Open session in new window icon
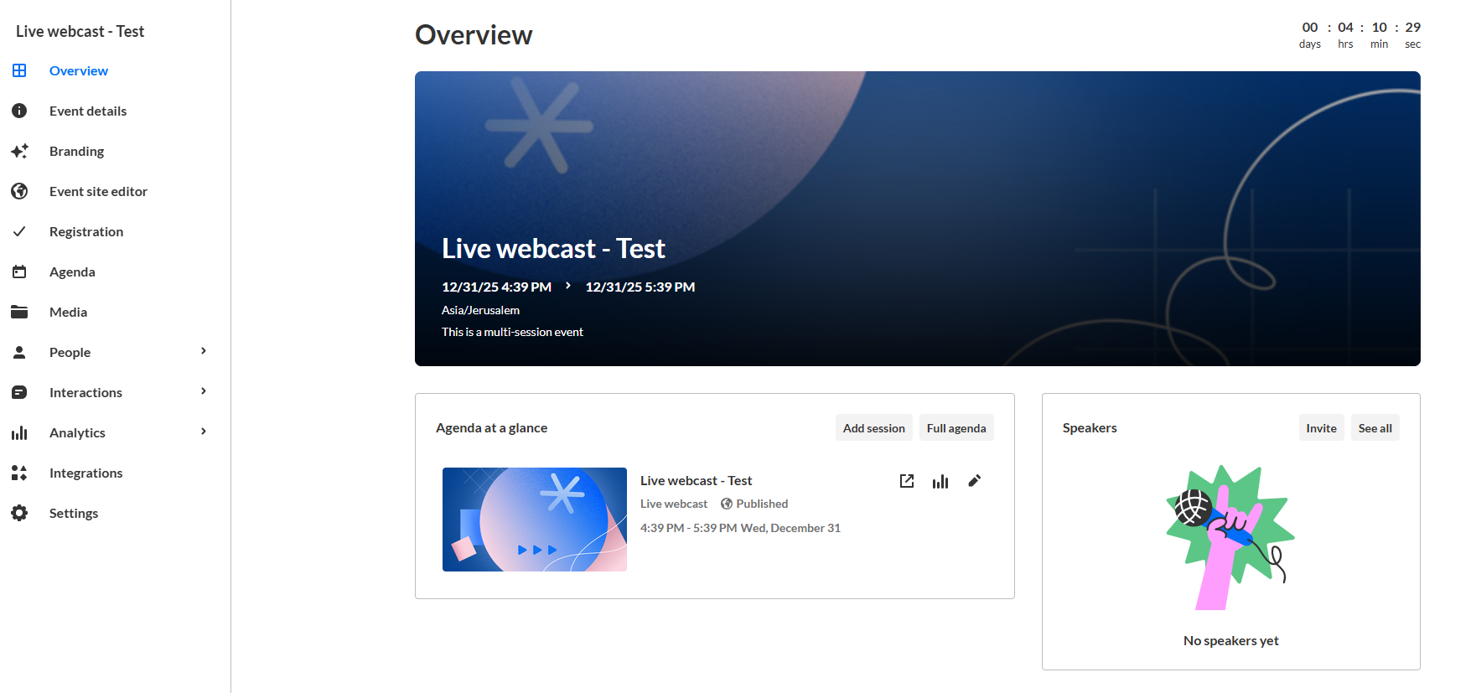 point(907,481)
